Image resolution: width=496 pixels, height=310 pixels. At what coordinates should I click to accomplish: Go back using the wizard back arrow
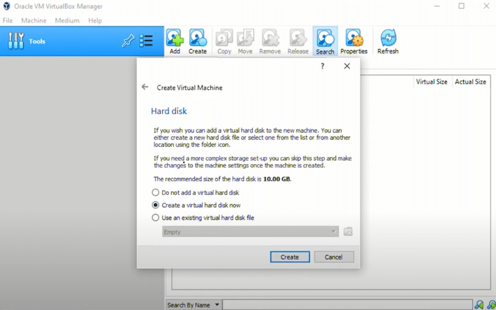point(145,87)
